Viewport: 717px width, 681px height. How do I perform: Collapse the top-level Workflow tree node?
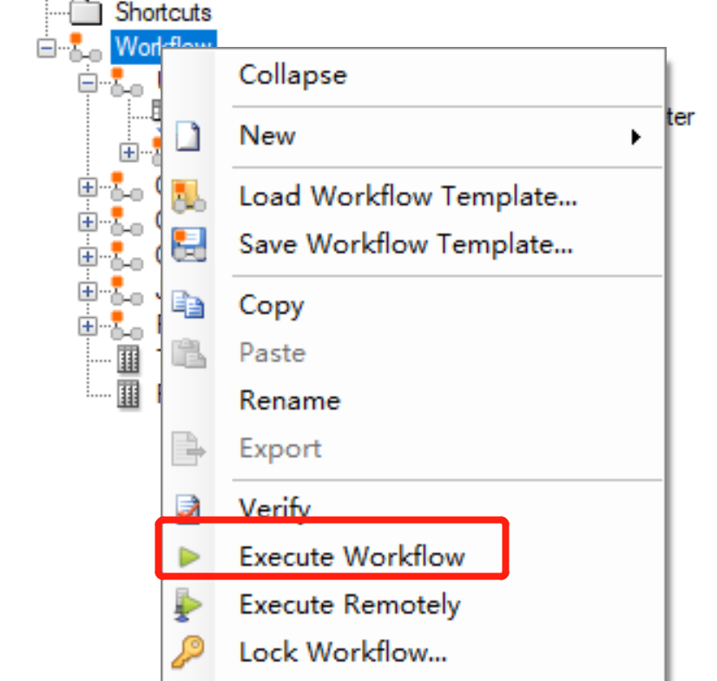[46, 48]
